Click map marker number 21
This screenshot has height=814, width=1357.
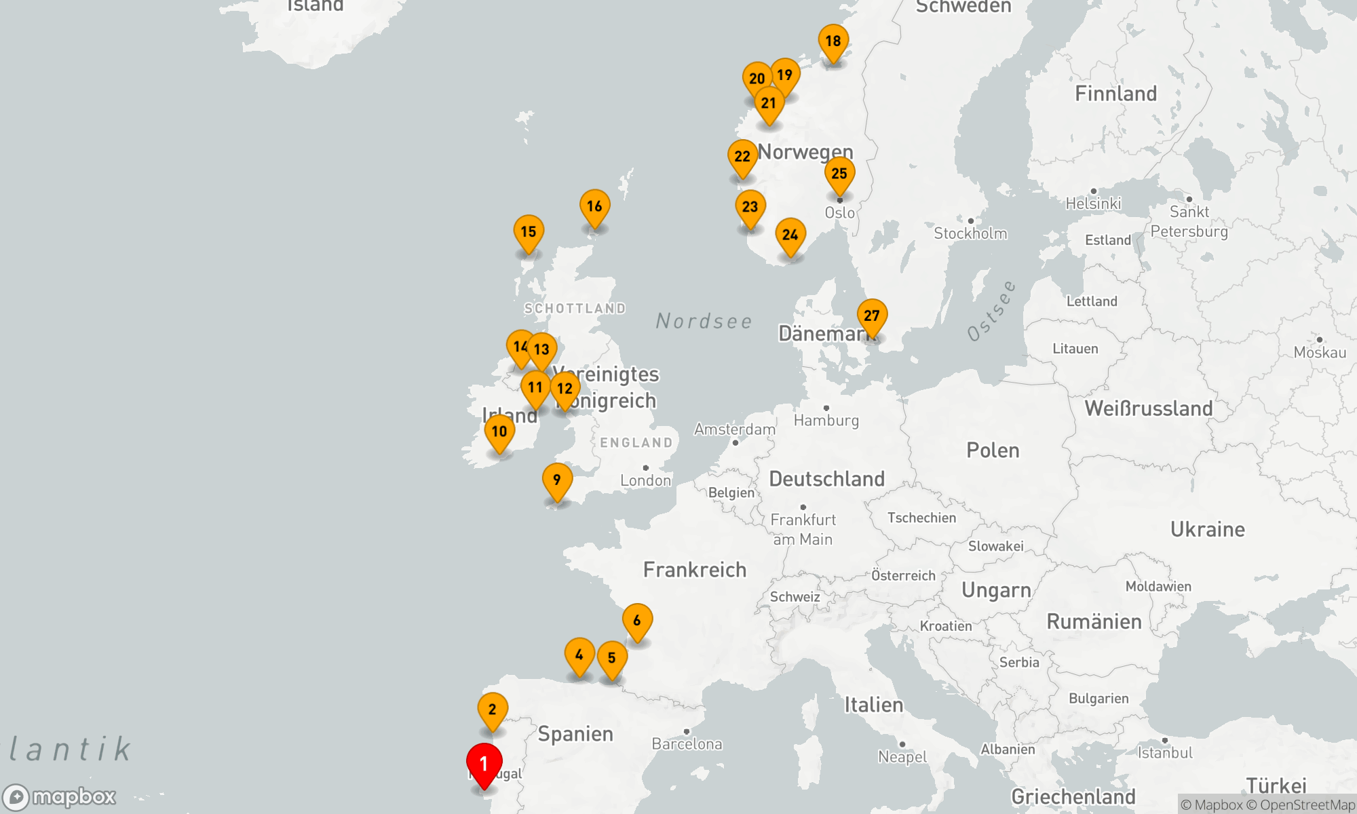pyautogui.click(x=769, y=106)
